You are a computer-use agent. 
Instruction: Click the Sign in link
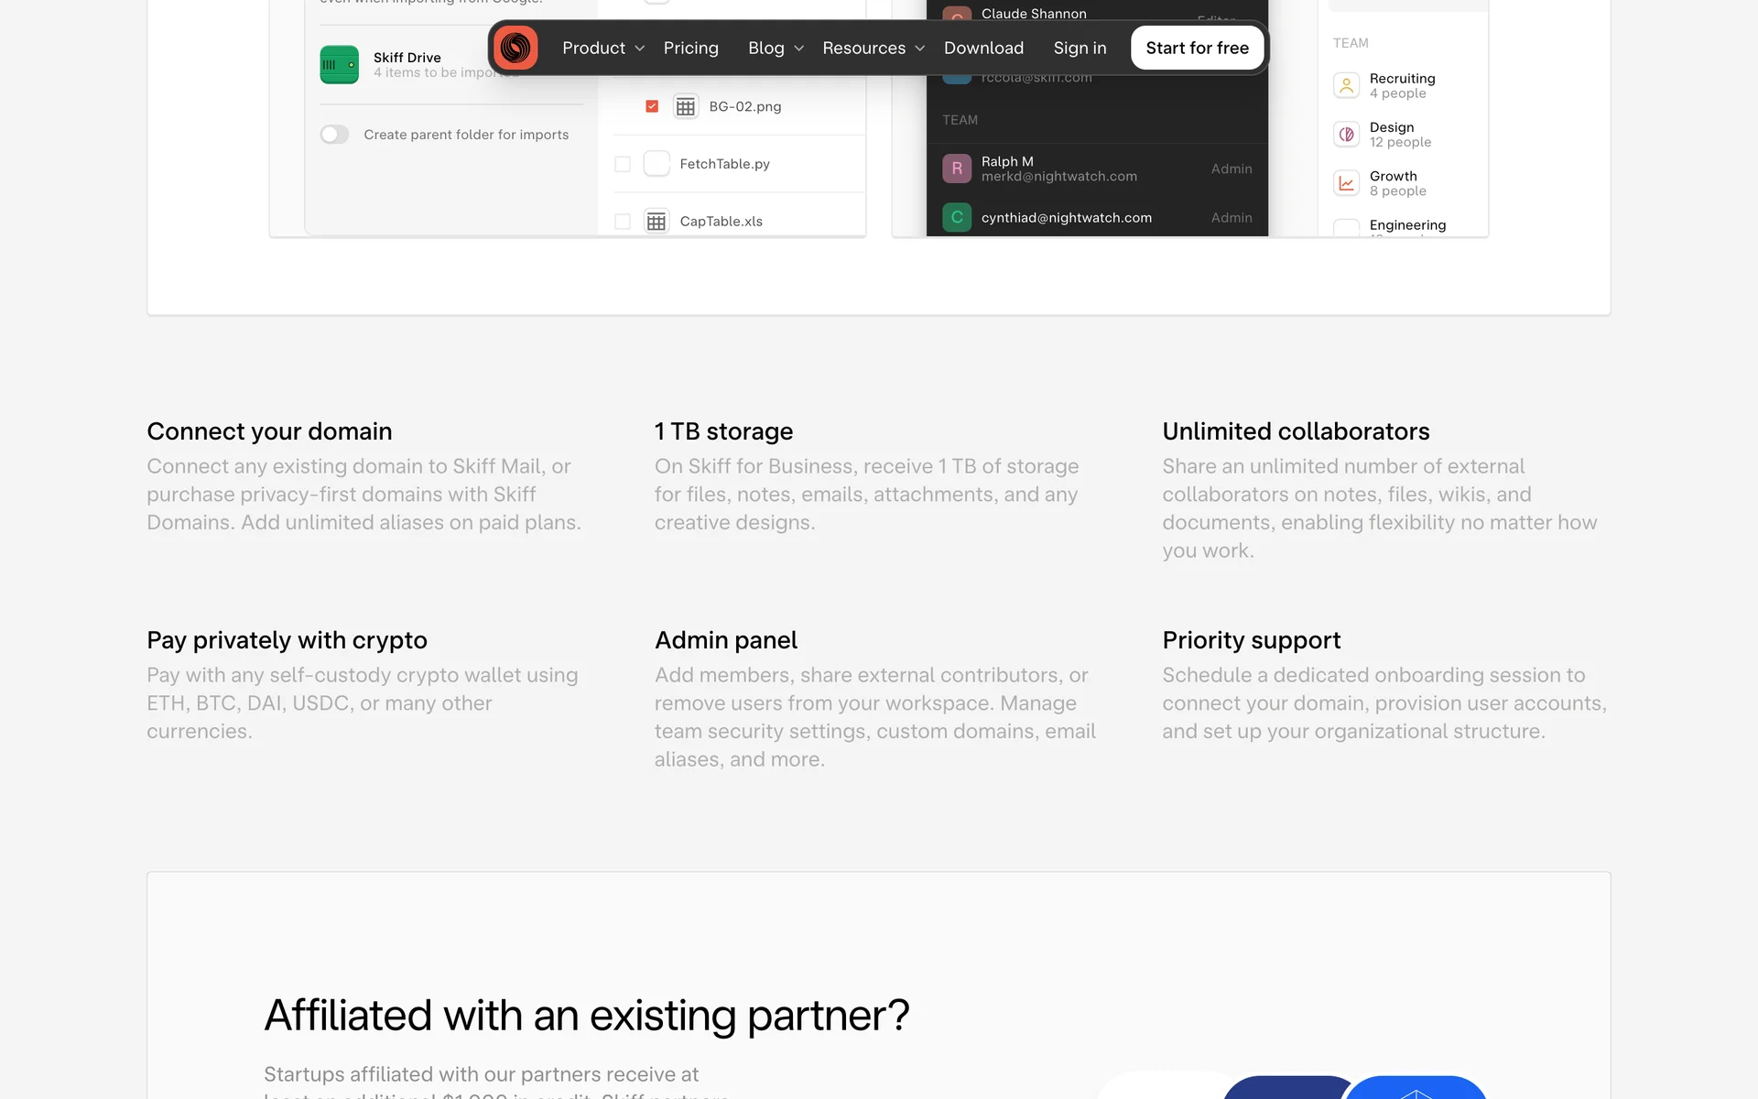click(x=1080, y=48)
